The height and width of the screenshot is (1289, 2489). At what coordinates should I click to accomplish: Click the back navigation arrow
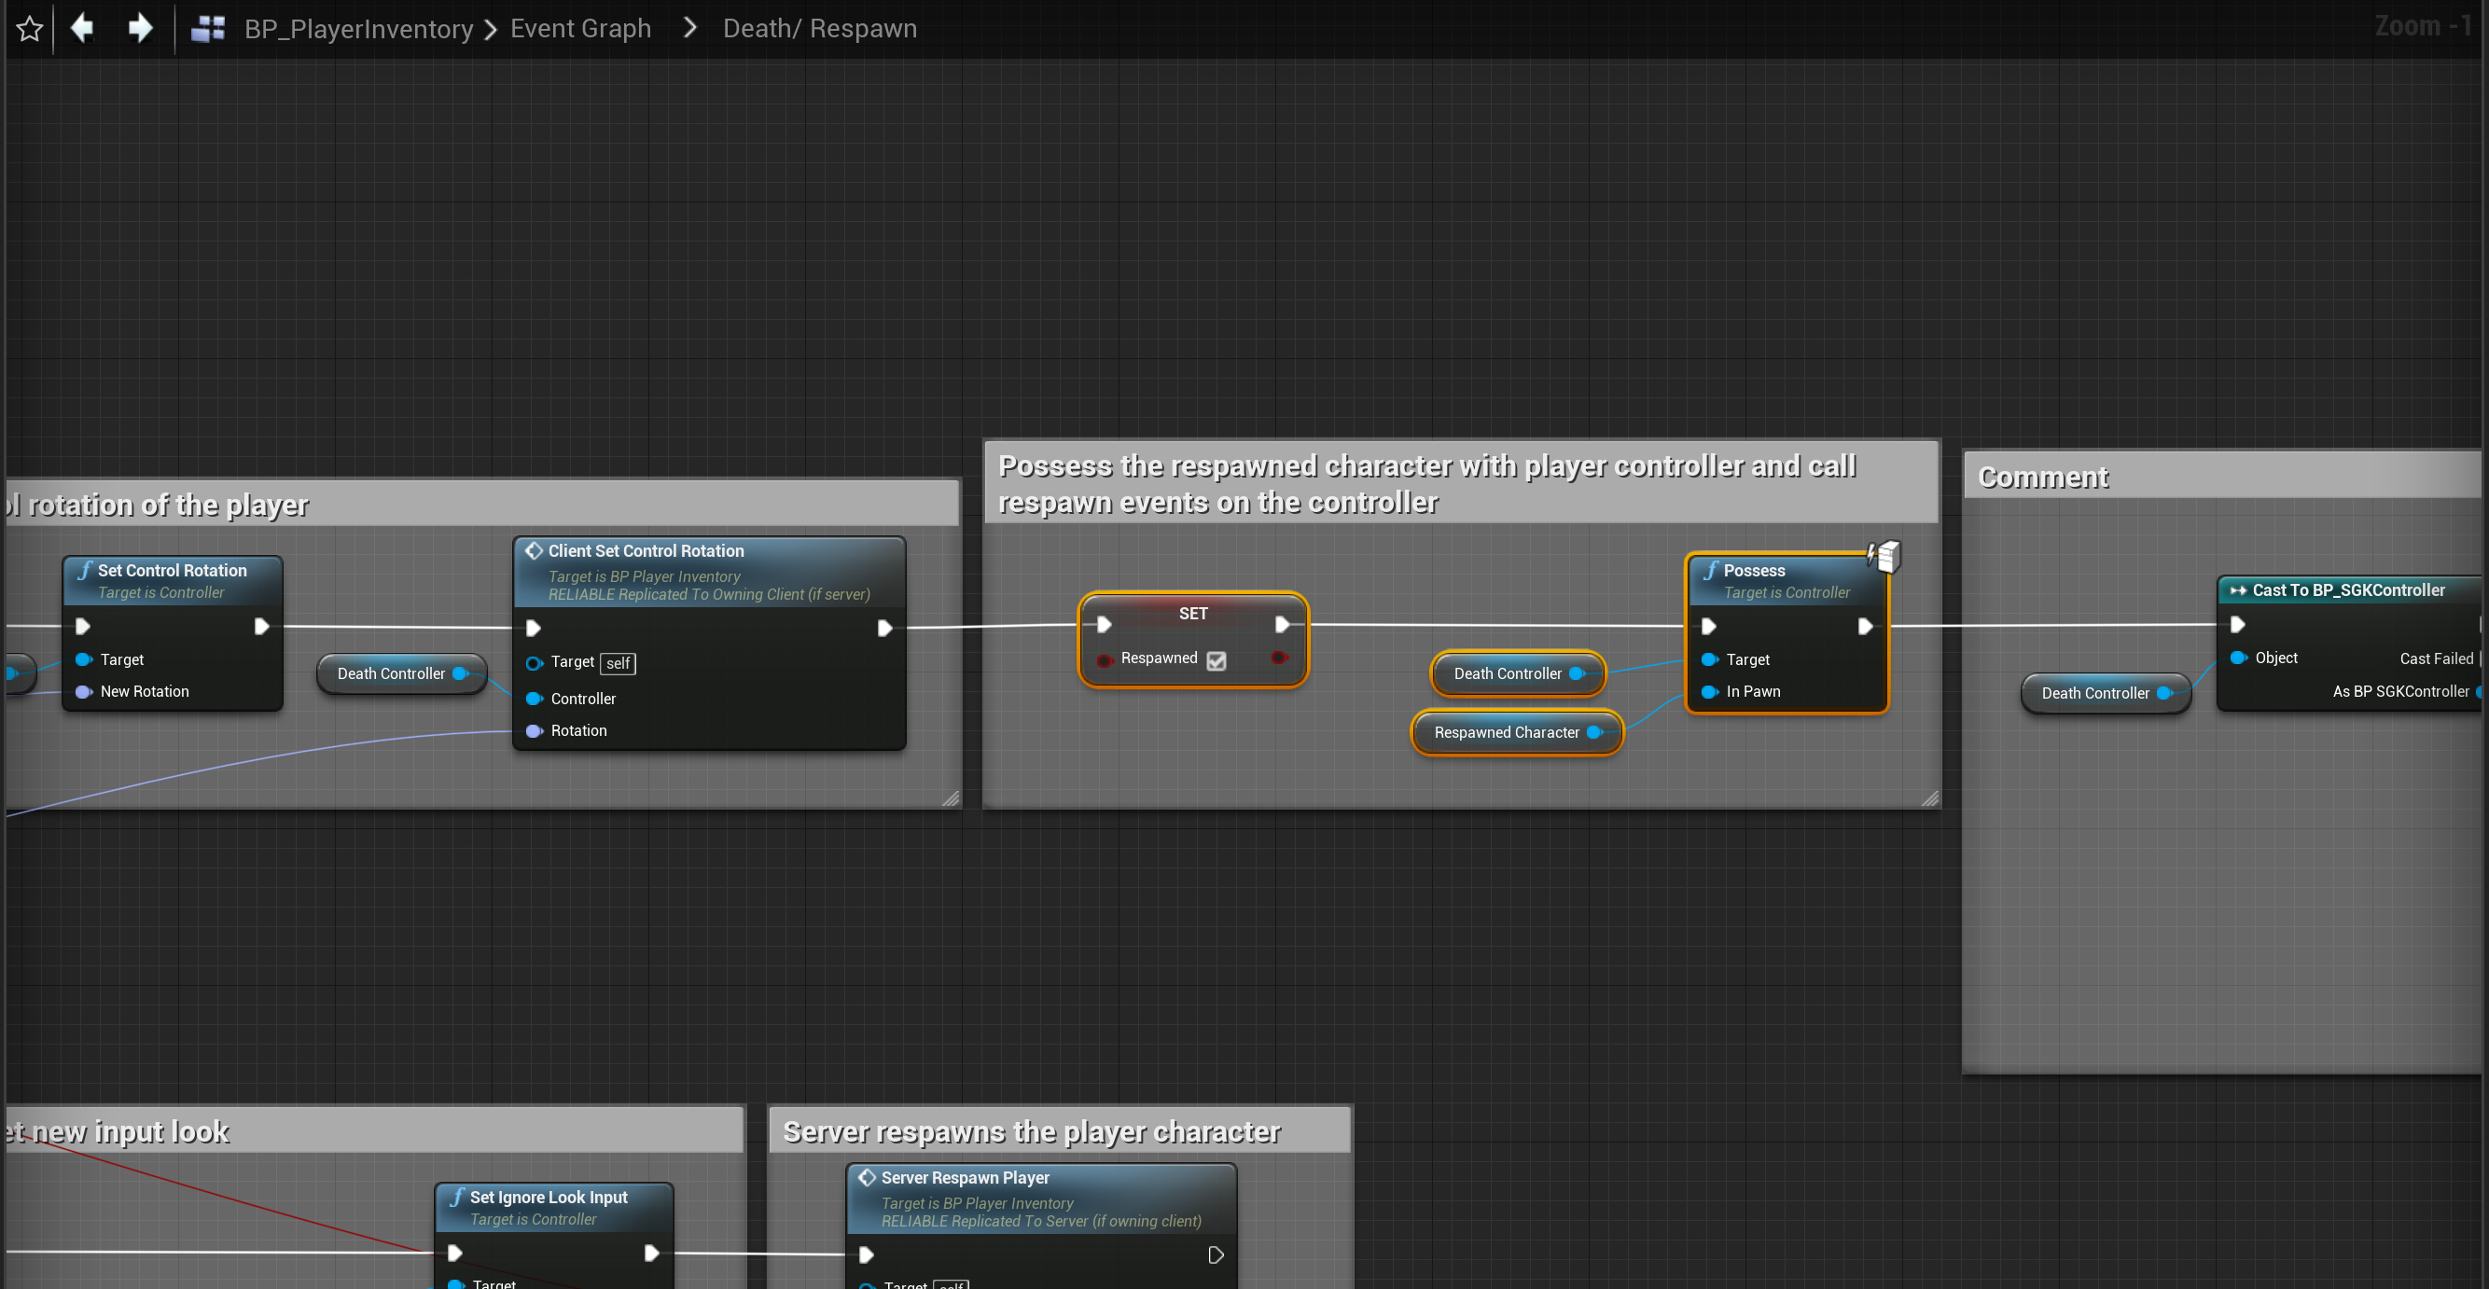83,28
